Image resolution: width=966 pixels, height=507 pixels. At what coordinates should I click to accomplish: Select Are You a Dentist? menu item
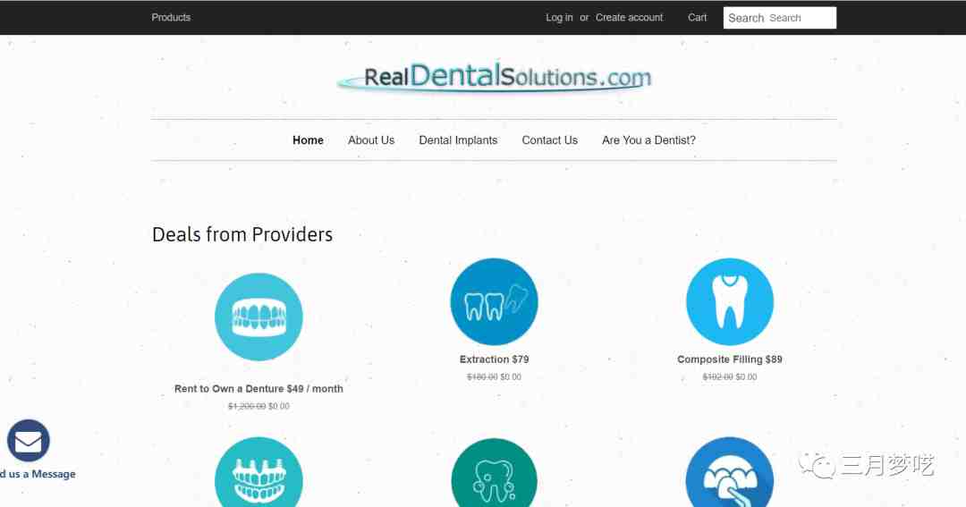click(648, 140)
